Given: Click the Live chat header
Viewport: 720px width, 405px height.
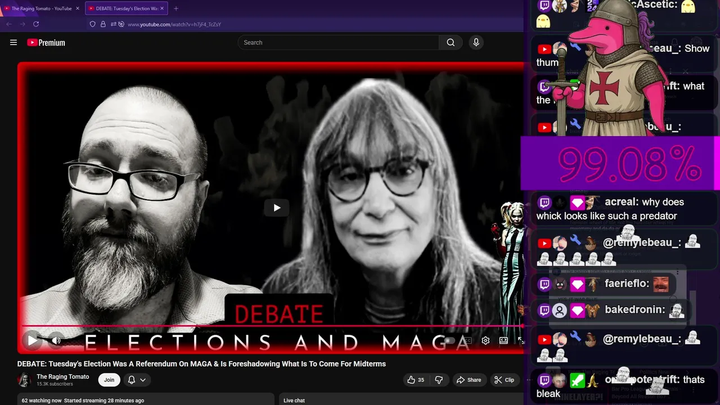Looking at the screenshot, I should [294, 400].
